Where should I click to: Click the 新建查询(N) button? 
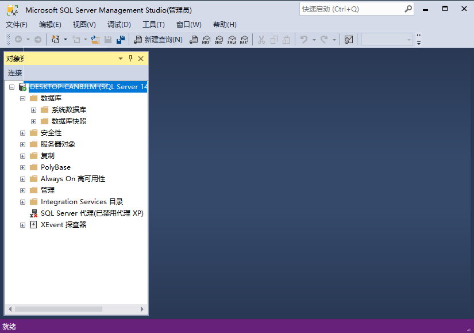159,39
